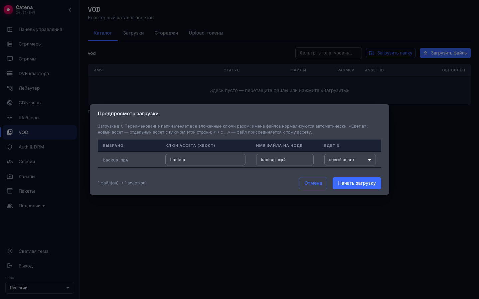Image resolution: width=479 pixels, height=299 pixels.
Task: Click the КЛЮЧ АССЕТА (ХВОСТ) header
Action: 190,146
